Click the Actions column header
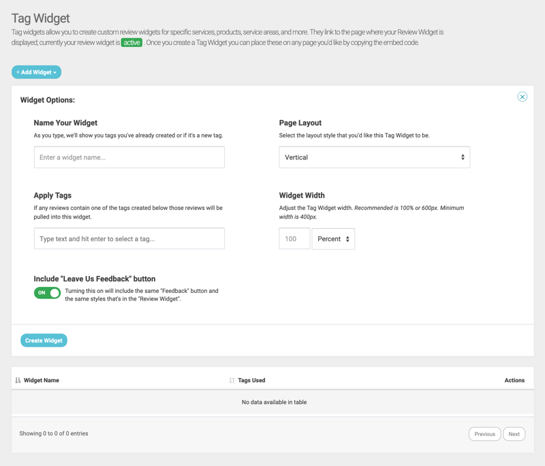545x466 pixels. tap(514, 380)
